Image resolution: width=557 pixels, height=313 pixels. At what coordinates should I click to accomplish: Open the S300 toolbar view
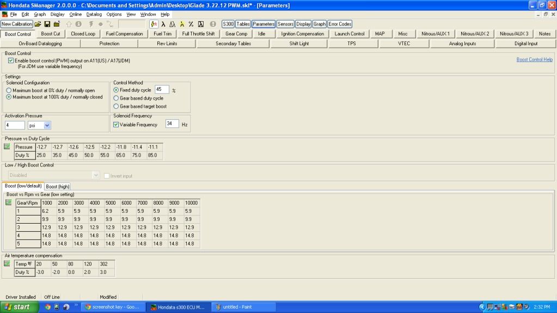(x=228, y=24)
